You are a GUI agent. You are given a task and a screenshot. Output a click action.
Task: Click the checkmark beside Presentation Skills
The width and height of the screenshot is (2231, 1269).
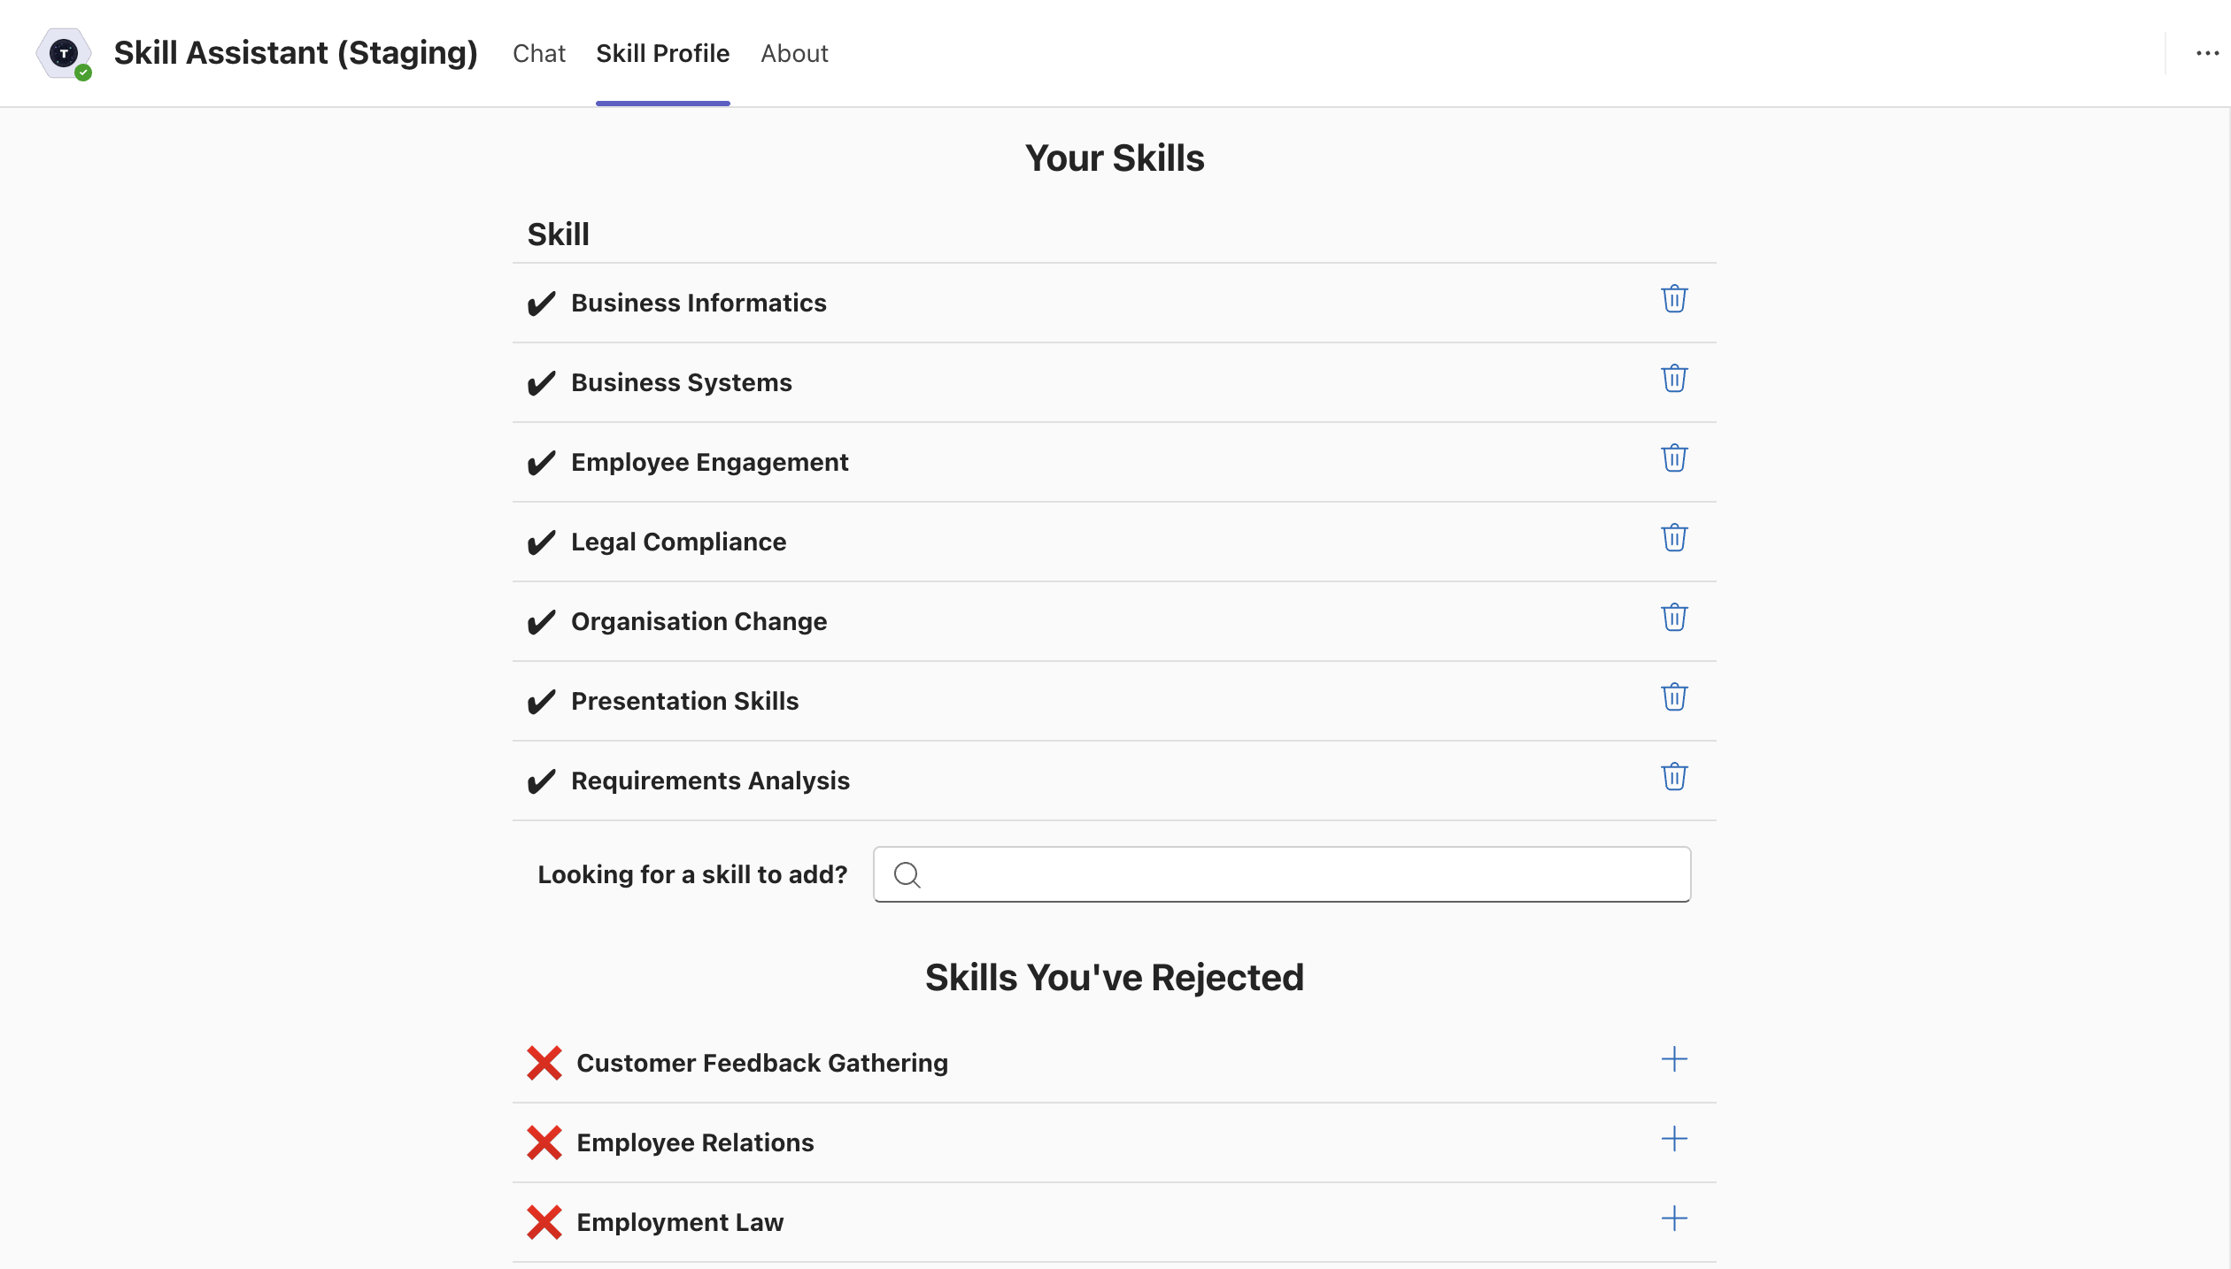click(541, 701)
